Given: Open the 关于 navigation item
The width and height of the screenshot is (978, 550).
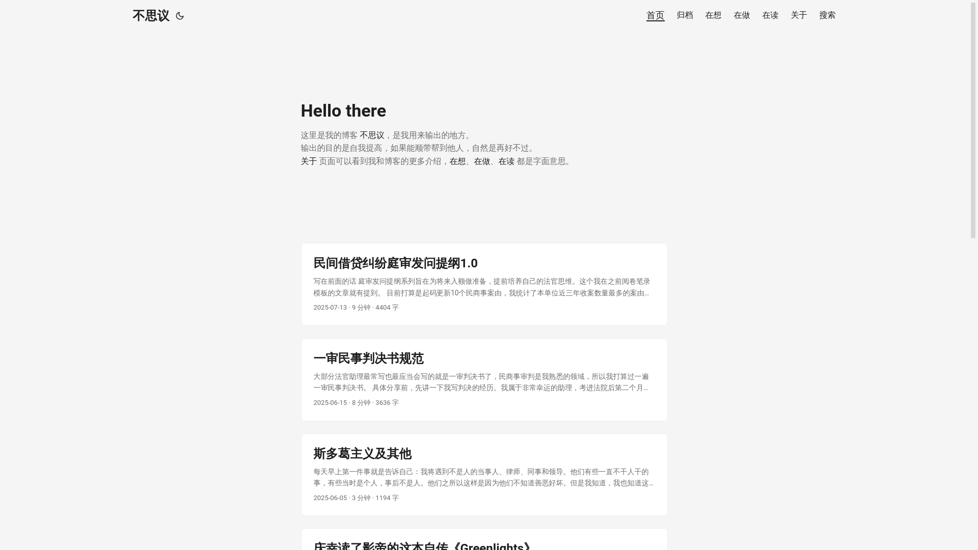Looking at the screenshot, I should [x=799, y=15].
